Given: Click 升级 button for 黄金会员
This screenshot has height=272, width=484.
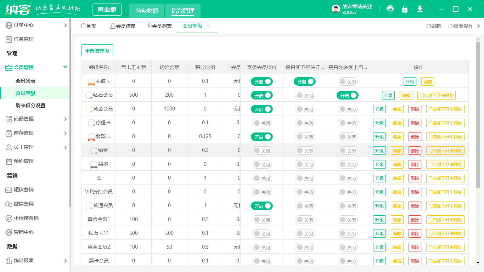Looking at the screenshot, I should click(x=379, y=109).
